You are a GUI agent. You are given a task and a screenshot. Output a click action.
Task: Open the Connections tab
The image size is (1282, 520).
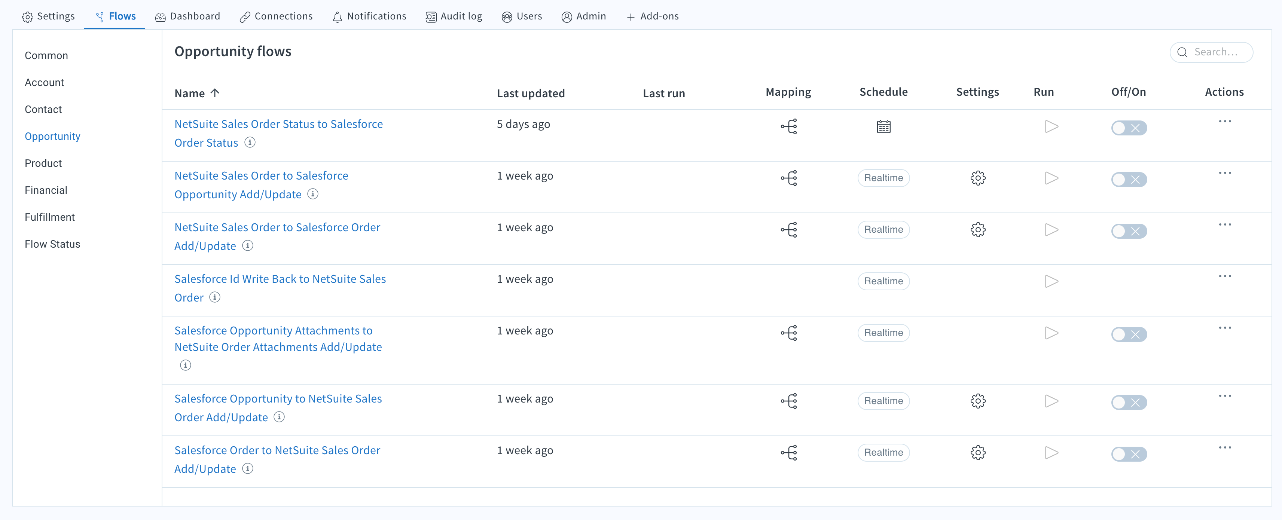click(x=276, y=16)
